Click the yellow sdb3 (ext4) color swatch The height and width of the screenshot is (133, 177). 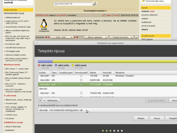click(73, 65)
